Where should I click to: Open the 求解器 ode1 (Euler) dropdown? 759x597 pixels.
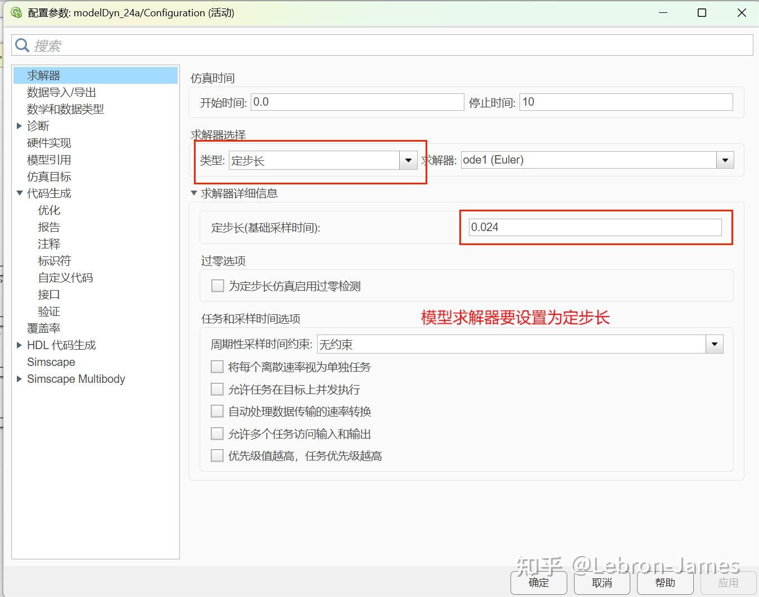click(725, 160)
